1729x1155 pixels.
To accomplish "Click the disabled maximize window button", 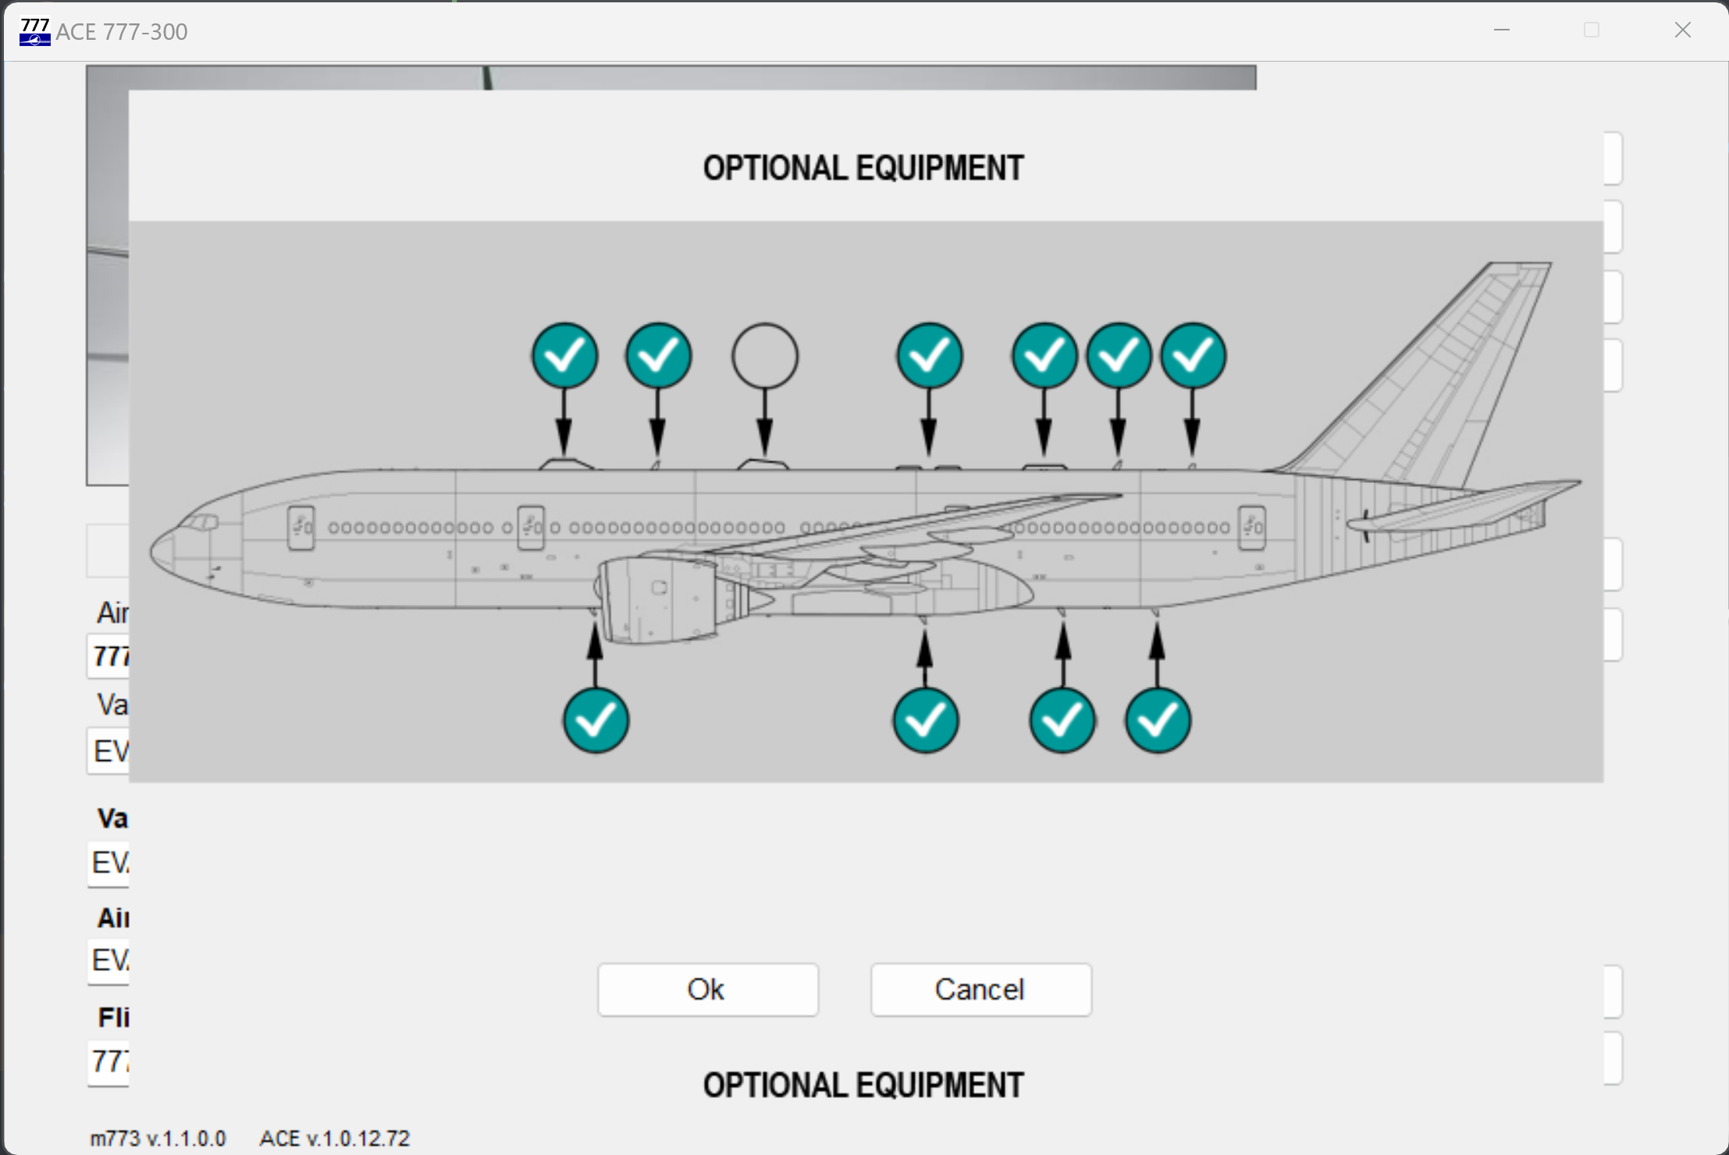I will (x=1591, y=30).
